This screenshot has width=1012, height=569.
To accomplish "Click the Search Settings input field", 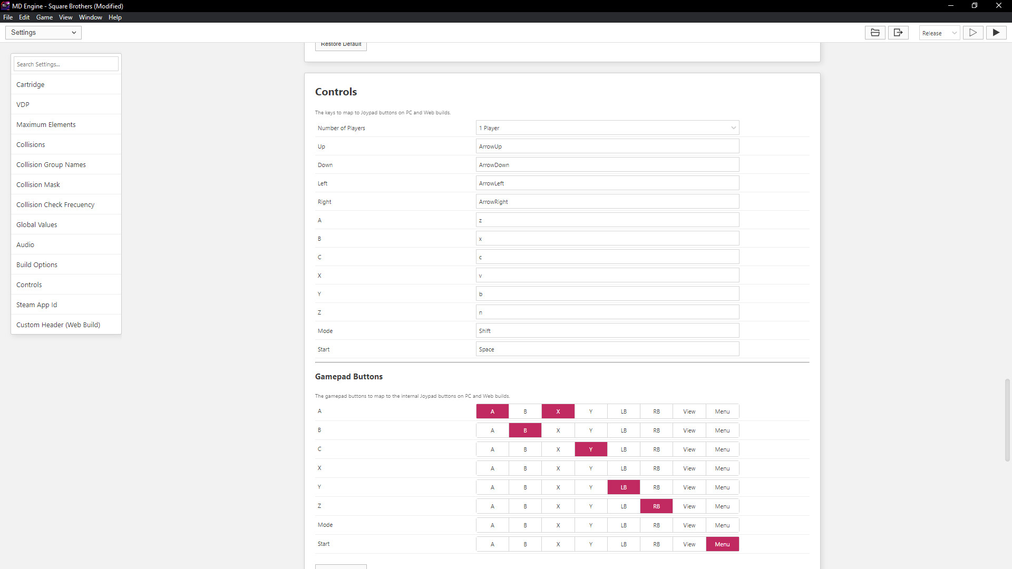I will point(65,63).
